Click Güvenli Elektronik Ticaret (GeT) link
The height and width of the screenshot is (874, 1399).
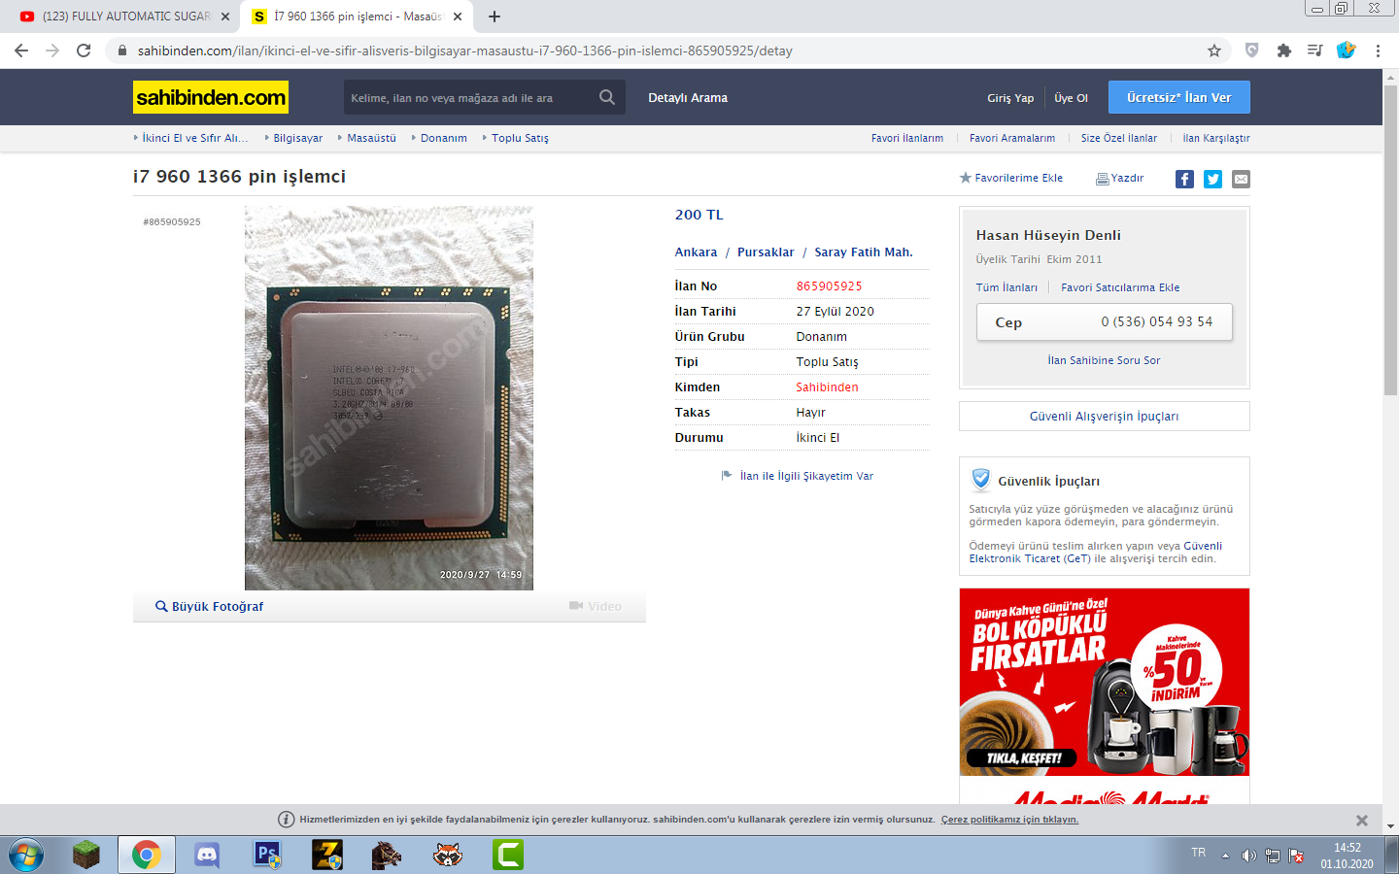[1096, 553]
